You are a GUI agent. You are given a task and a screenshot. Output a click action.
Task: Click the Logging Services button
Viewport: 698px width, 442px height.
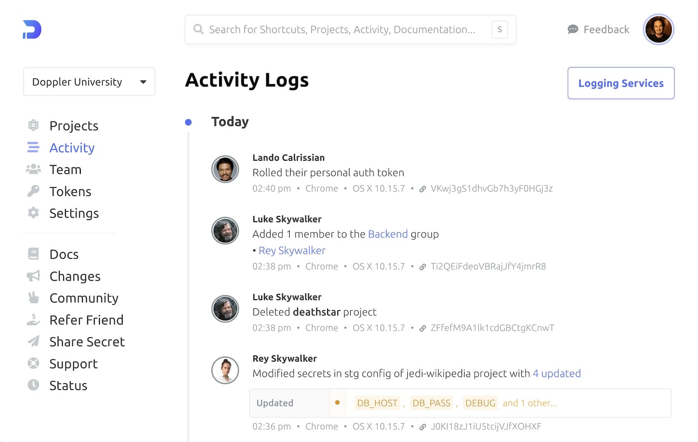pos(621,83)
